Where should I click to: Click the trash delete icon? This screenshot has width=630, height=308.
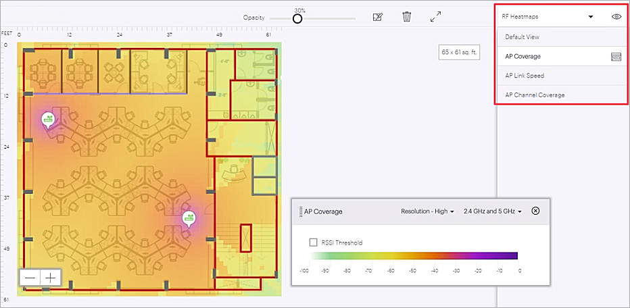point(407,17)
